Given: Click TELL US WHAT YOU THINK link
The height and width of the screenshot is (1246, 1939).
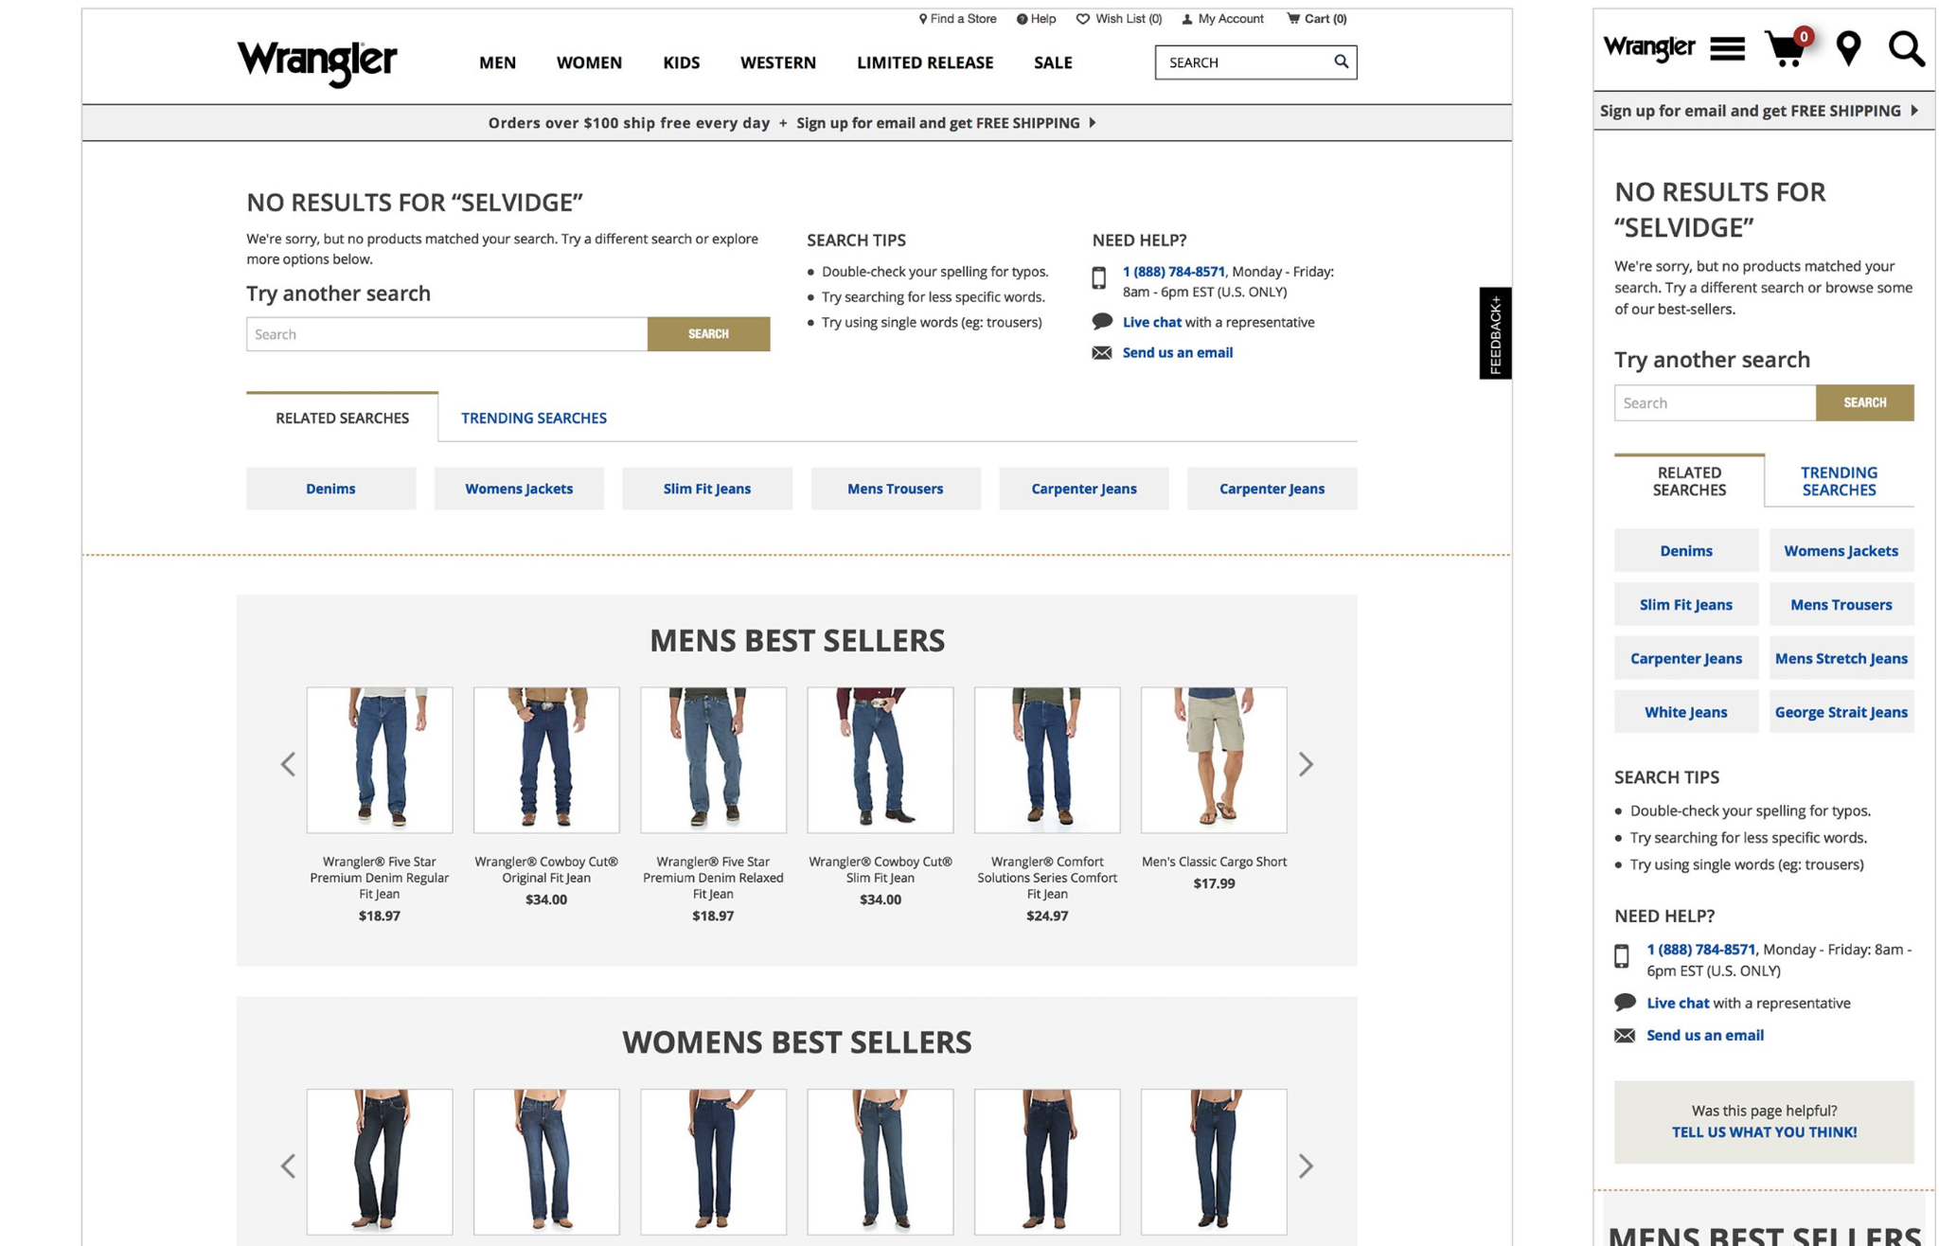Looking at the screenshot, I should coord(1763,1132).
